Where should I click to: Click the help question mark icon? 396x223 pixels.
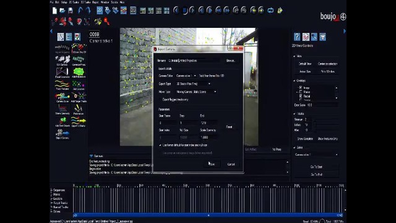tap(297, 37)
